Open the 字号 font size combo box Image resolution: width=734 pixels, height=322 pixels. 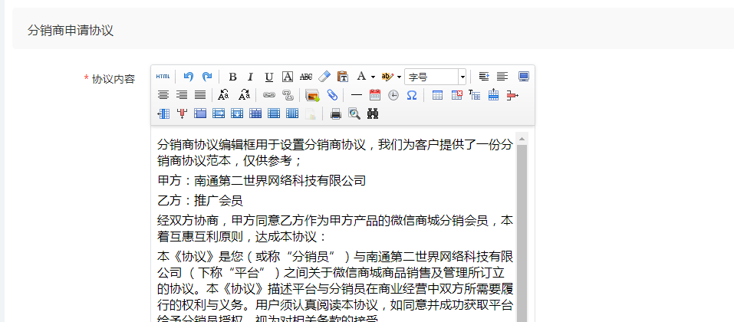click(x=436, y=77)
